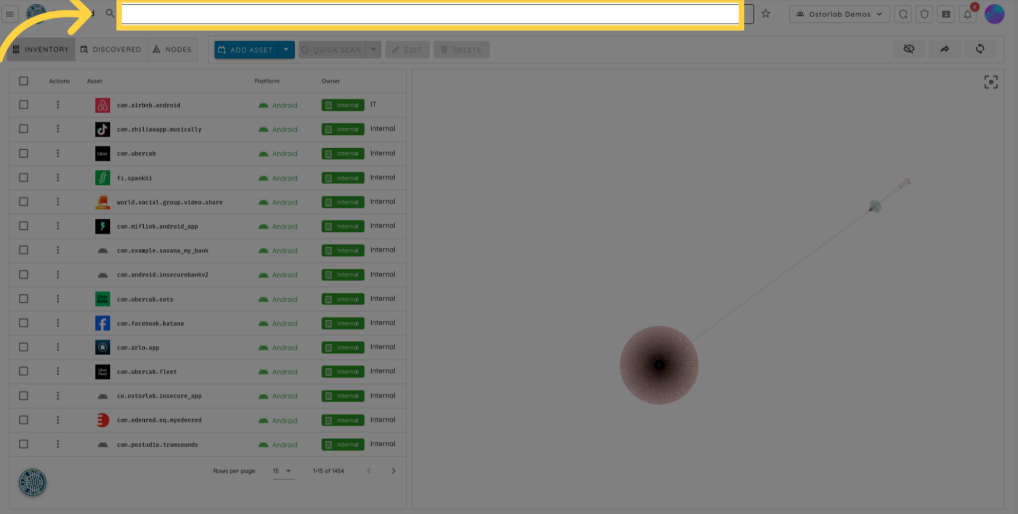Center the graph with focus icon
This screenshot has width=1018, height=514.
tap(990, 82)
